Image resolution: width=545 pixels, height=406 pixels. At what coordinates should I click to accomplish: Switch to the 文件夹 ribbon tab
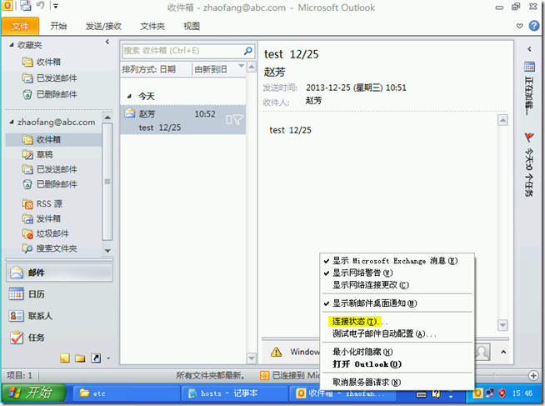pyautogui.click(x=152, y=26)
